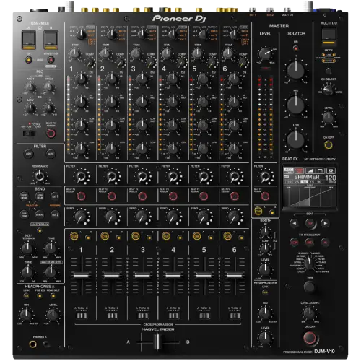The width and height of the screenshot is (361, 361).
Task: Toggle channel 5 CUE A button
Action: (197, 236)
